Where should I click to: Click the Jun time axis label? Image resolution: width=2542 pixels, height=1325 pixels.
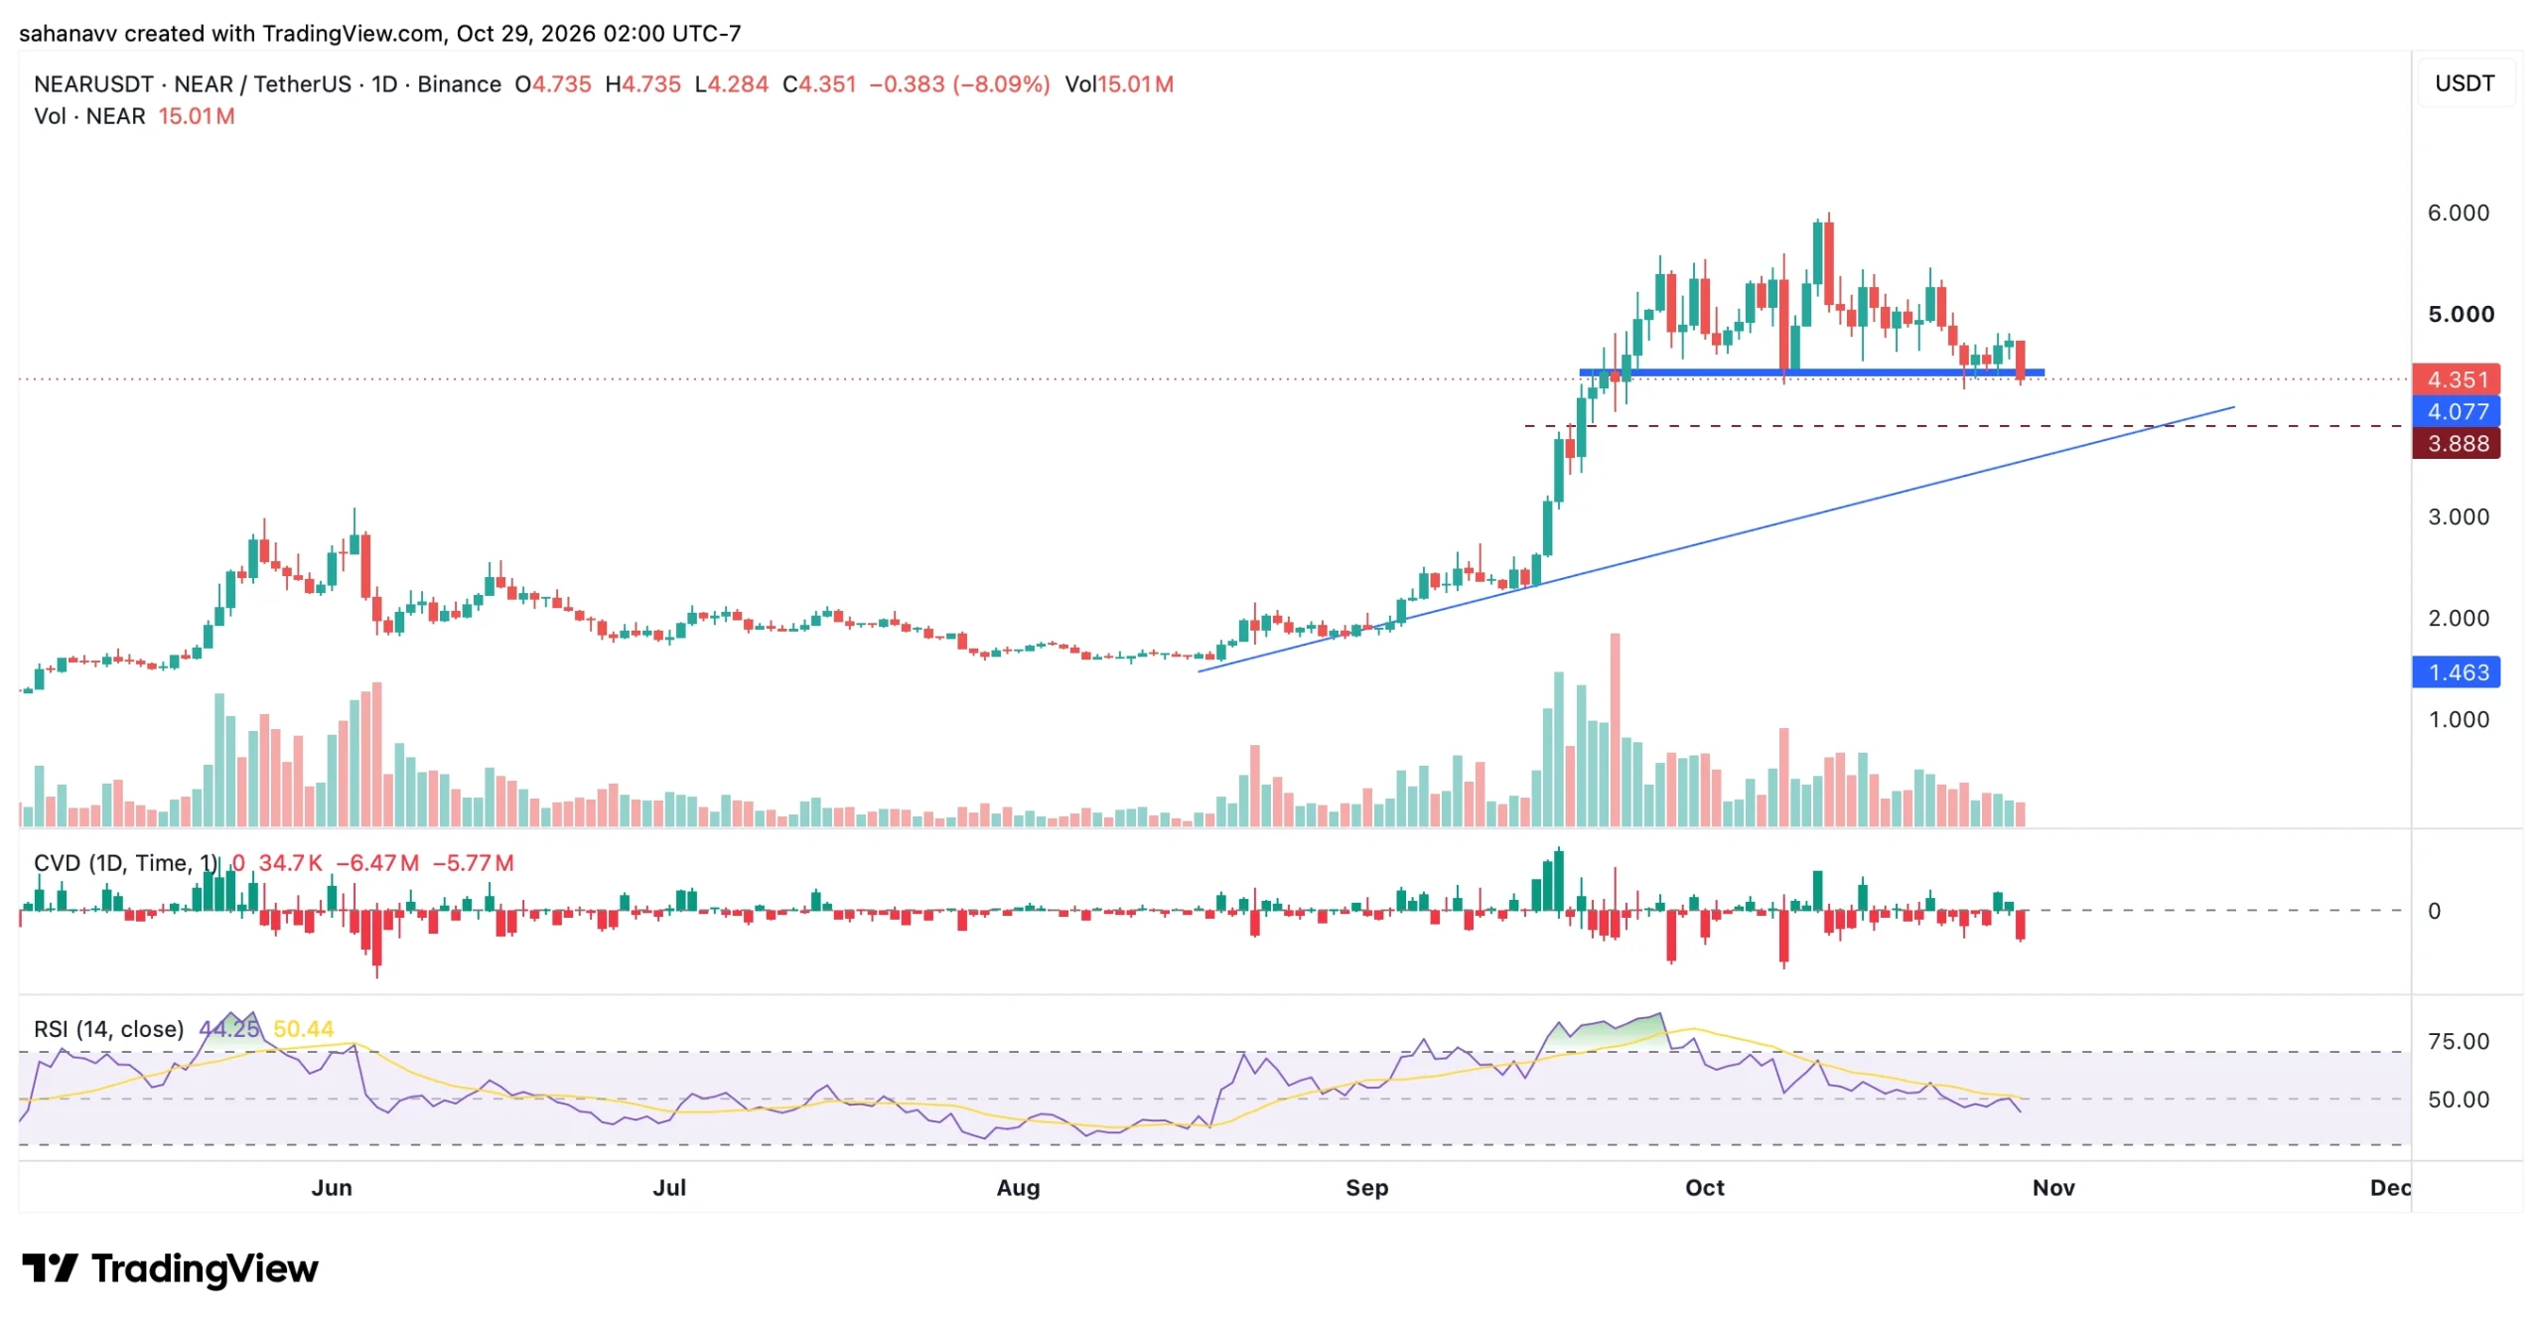(332, 1187)
